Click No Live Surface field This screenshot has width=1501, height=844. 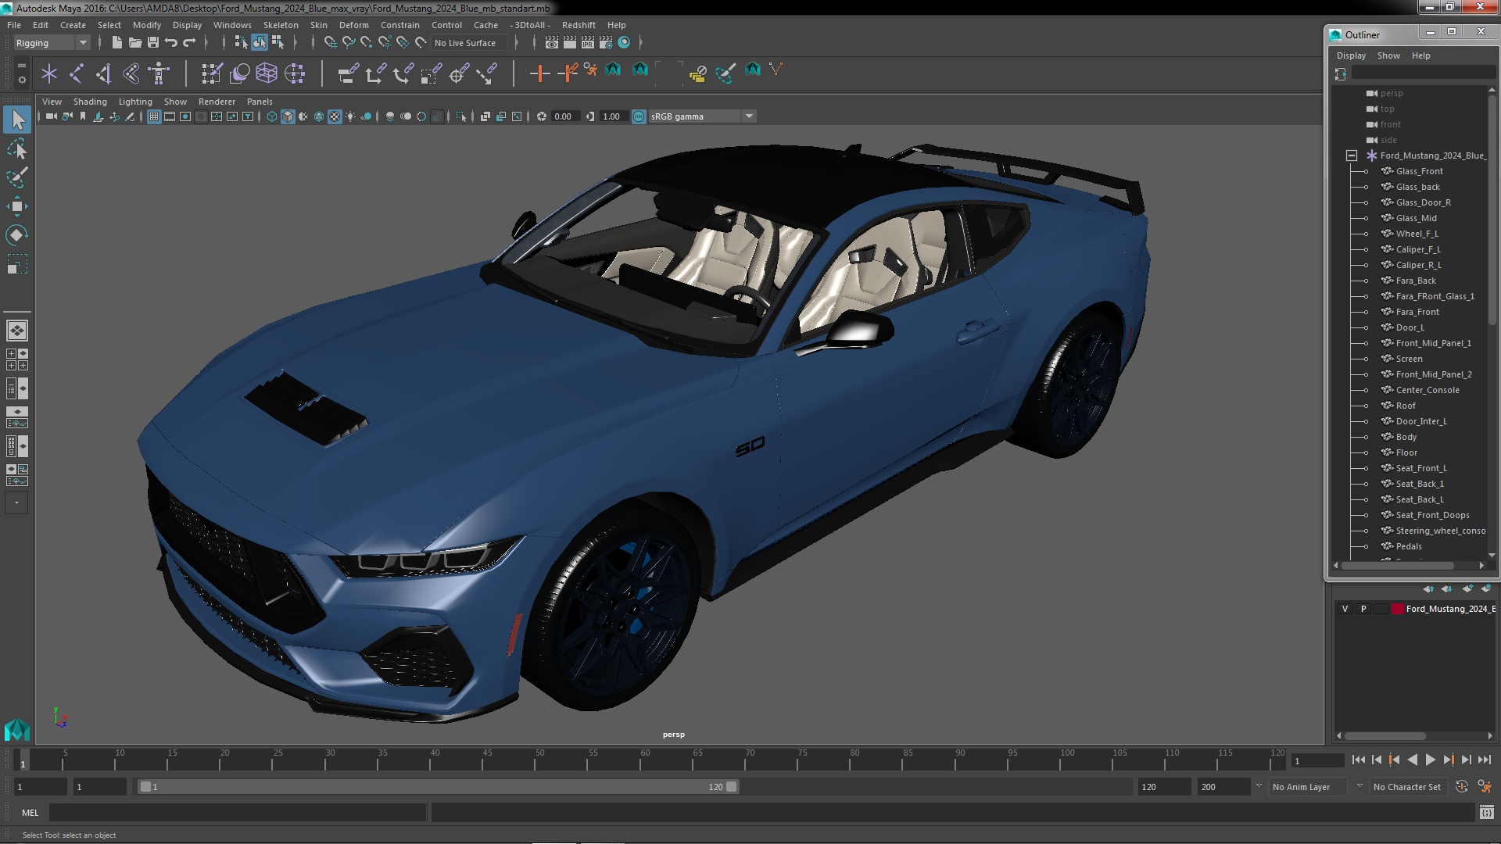click(471, 43)
